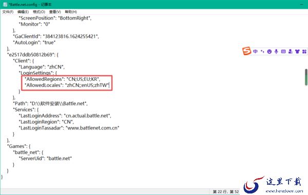Click the "GaClientId" value line
Viewport: 308px width, 195px height.
click(x=56, y=36)
